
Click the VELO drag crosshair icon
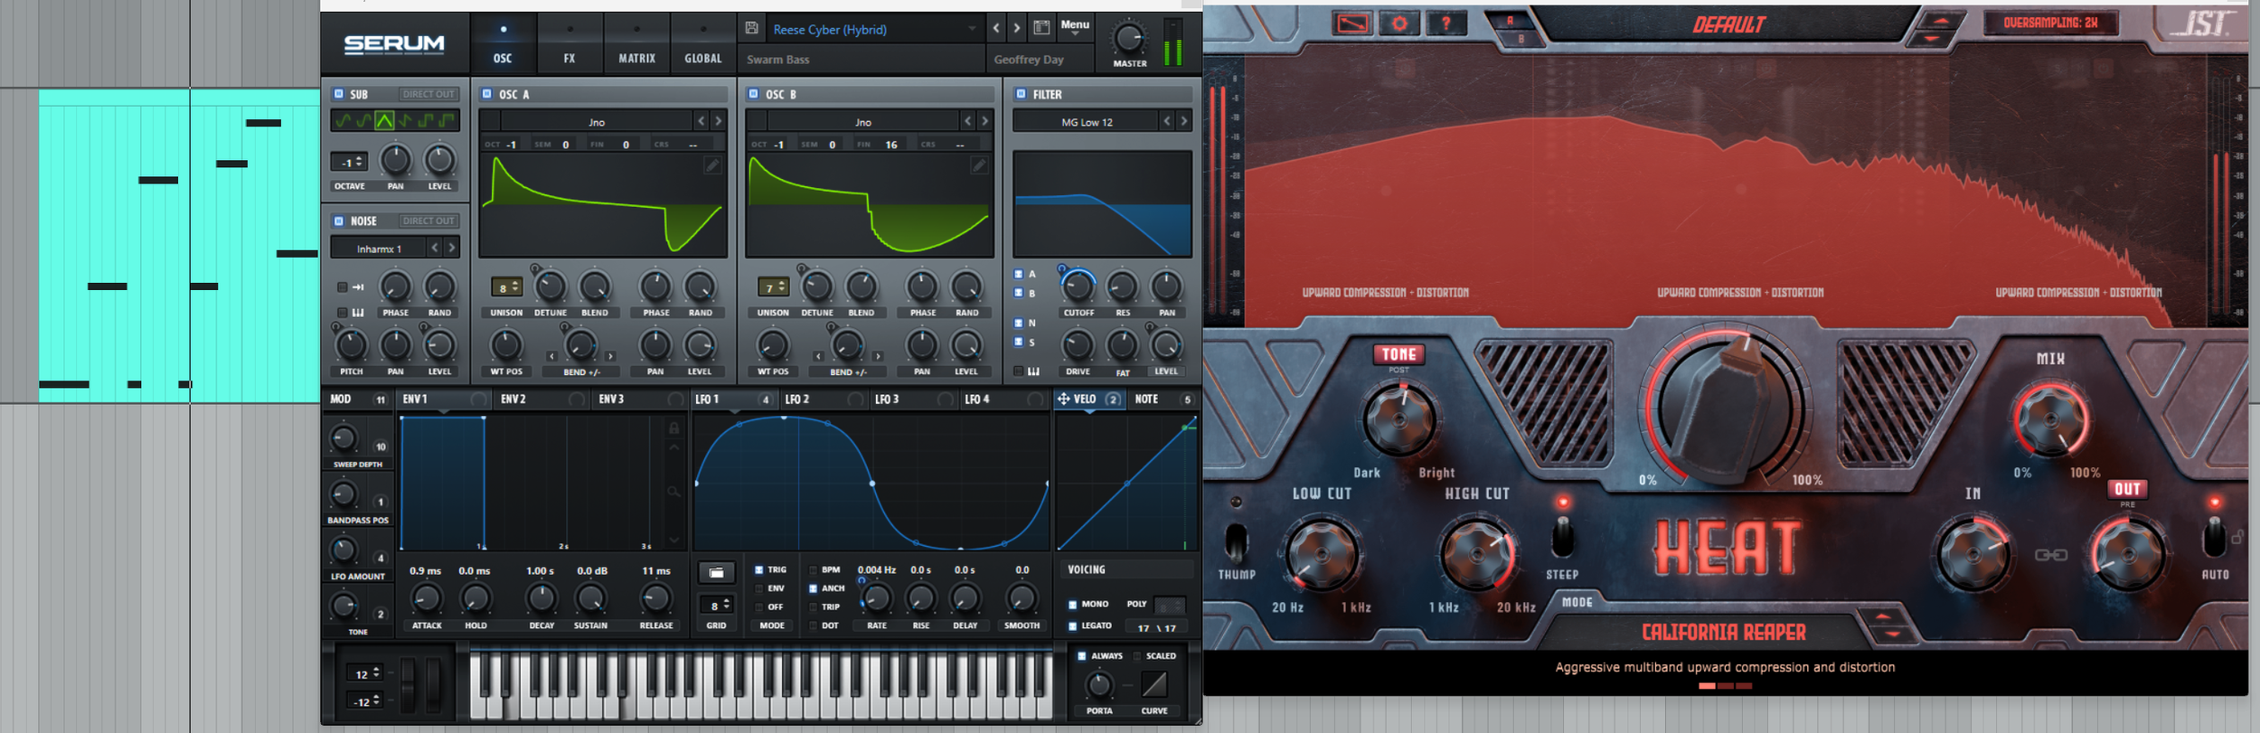1064,399
